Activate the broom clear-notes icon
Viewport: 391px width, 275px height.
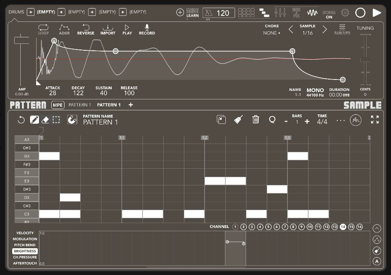(x=238, y=119)
